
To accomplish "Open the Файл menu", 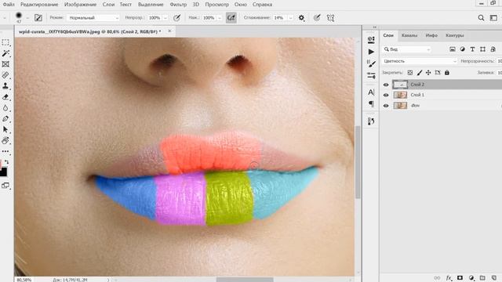I will click(9, 5).
